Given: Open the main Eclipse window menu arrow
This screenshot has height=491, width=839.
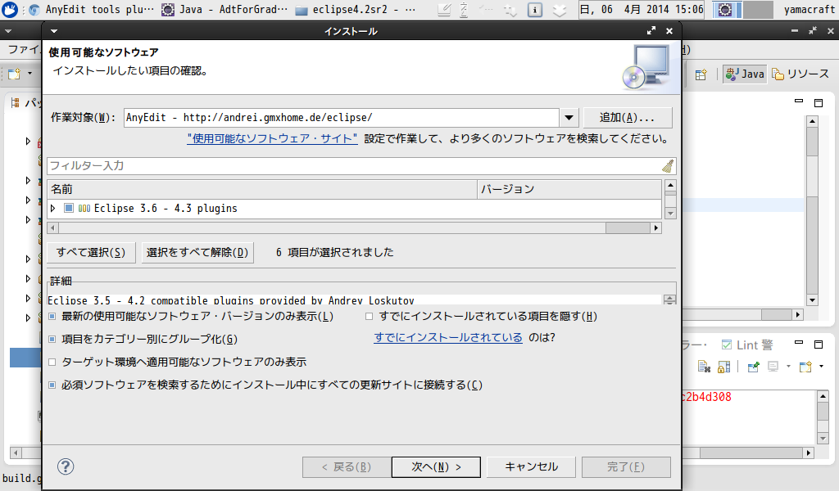Looking at the screenshot, I should pos(8,31).
